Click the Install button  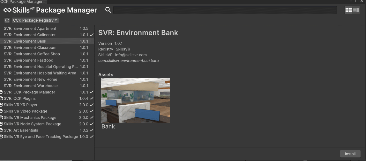point(350,154)
